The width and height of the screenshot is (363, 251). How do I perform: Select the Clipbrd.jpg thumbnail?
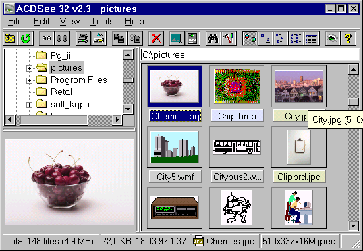[299, 147]
